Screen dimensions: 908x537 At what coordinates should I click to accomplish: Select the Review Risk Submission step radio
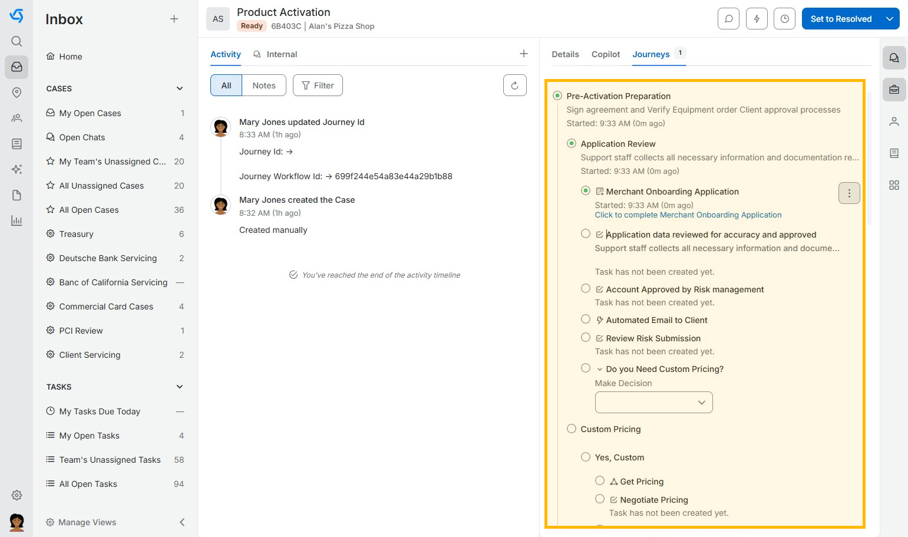pos(586,338)
